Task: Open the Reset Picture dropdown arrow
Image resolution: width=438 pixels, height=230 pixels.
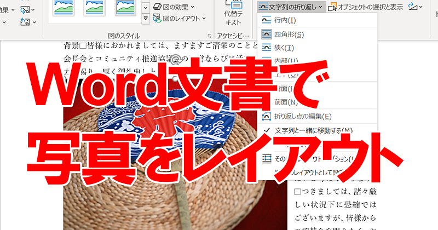Action: pos(34,22)
